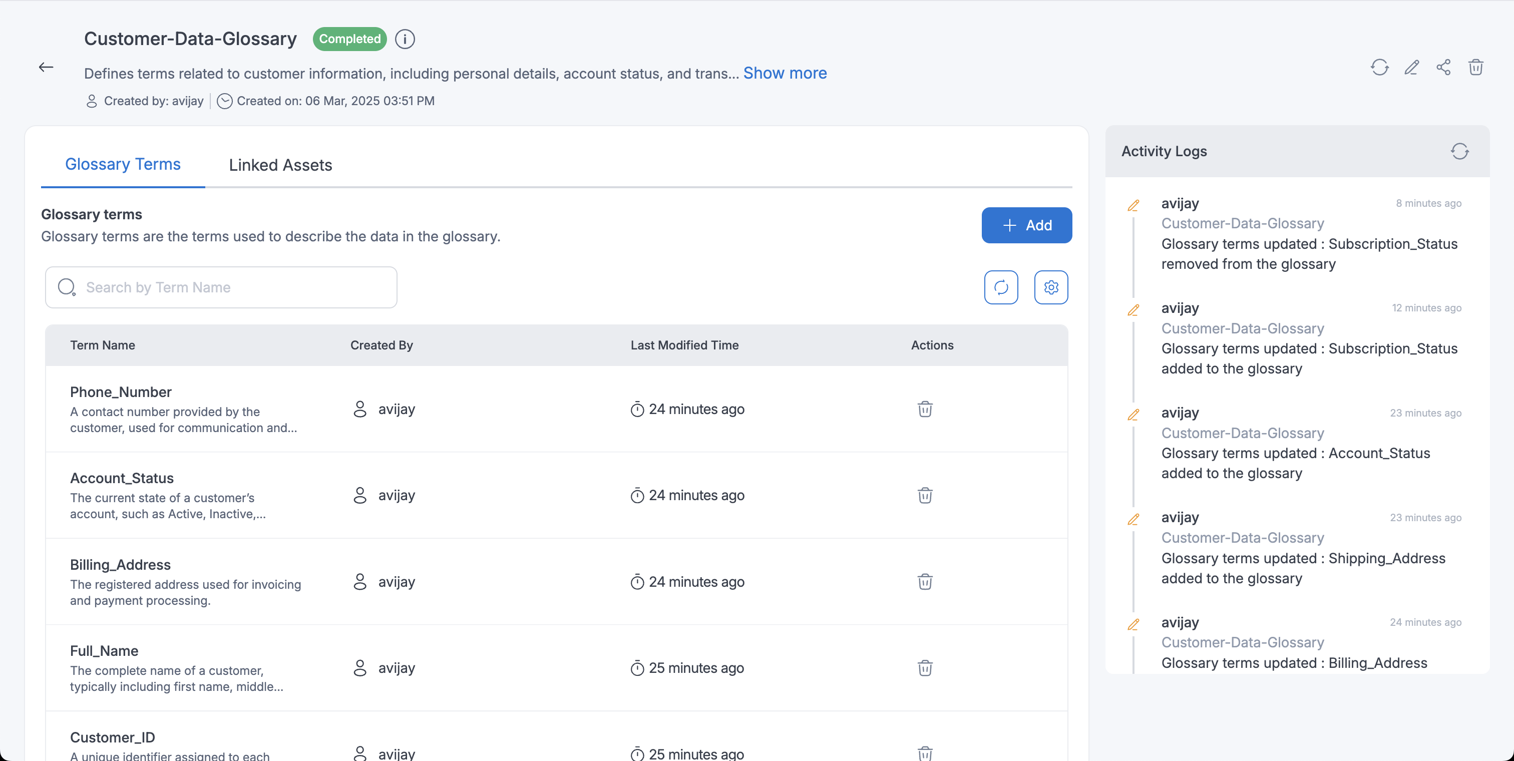Expand description with Show more link
The image size is (1514, 761).
tap(785, 73)
